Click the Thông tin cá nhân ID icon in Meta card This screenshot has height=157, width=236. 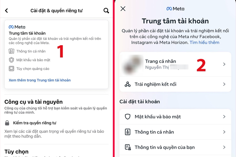[x=11, y=51]
